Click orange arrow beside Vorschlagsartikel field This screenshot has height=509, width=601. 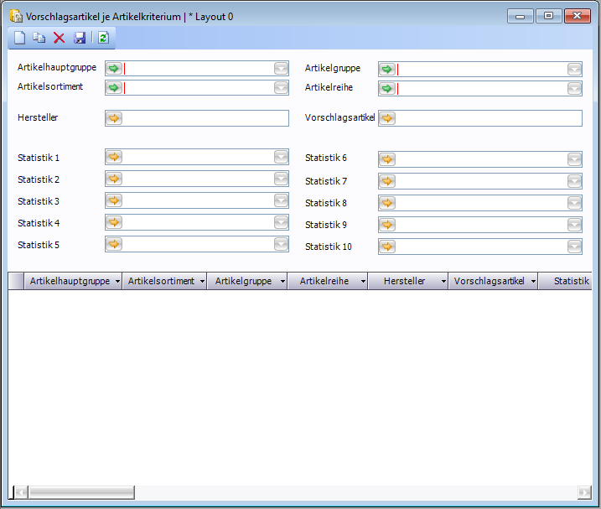tap(387, 118)
